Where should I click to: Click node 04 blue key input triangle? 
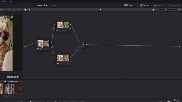pos(55,62)
